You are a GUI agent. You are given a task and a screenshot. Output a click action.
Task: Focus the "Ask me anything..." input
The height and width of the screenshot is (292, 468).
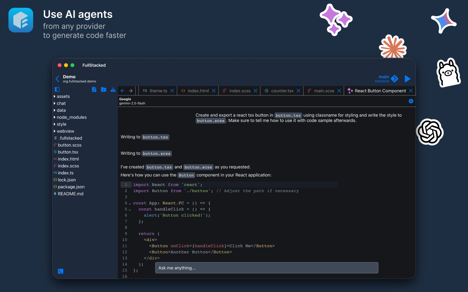point(267,268)
